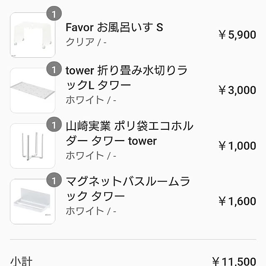Click quantity badge on magnet bathroom rack
The image size is (266, 266).
point(54,180)
